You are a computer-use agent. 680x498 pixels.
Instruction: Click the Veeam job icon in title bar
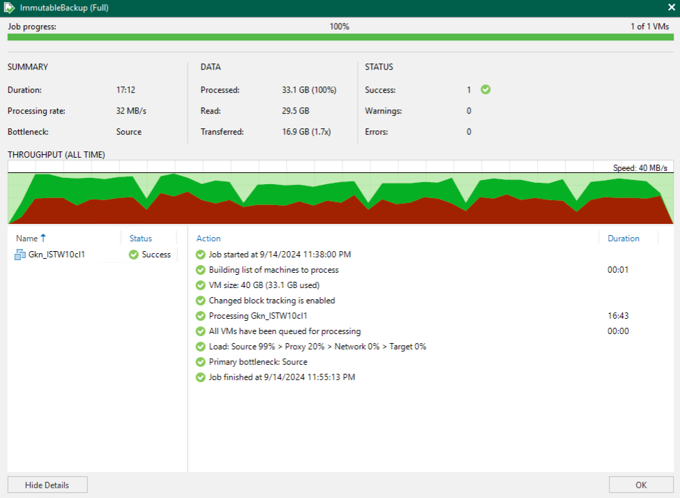coord(9,8)
